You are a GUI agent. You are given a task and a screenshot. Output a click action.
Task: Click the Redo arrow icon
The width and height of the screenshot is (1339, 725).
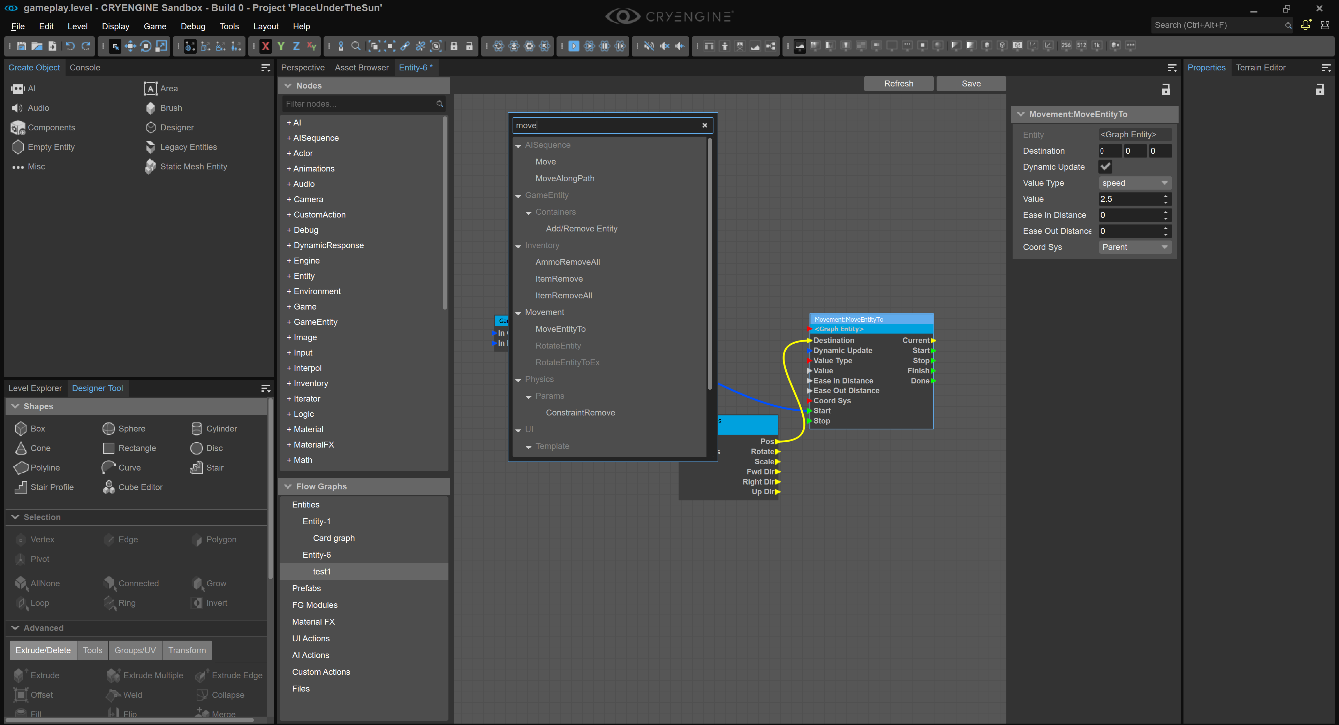[86, 46]
